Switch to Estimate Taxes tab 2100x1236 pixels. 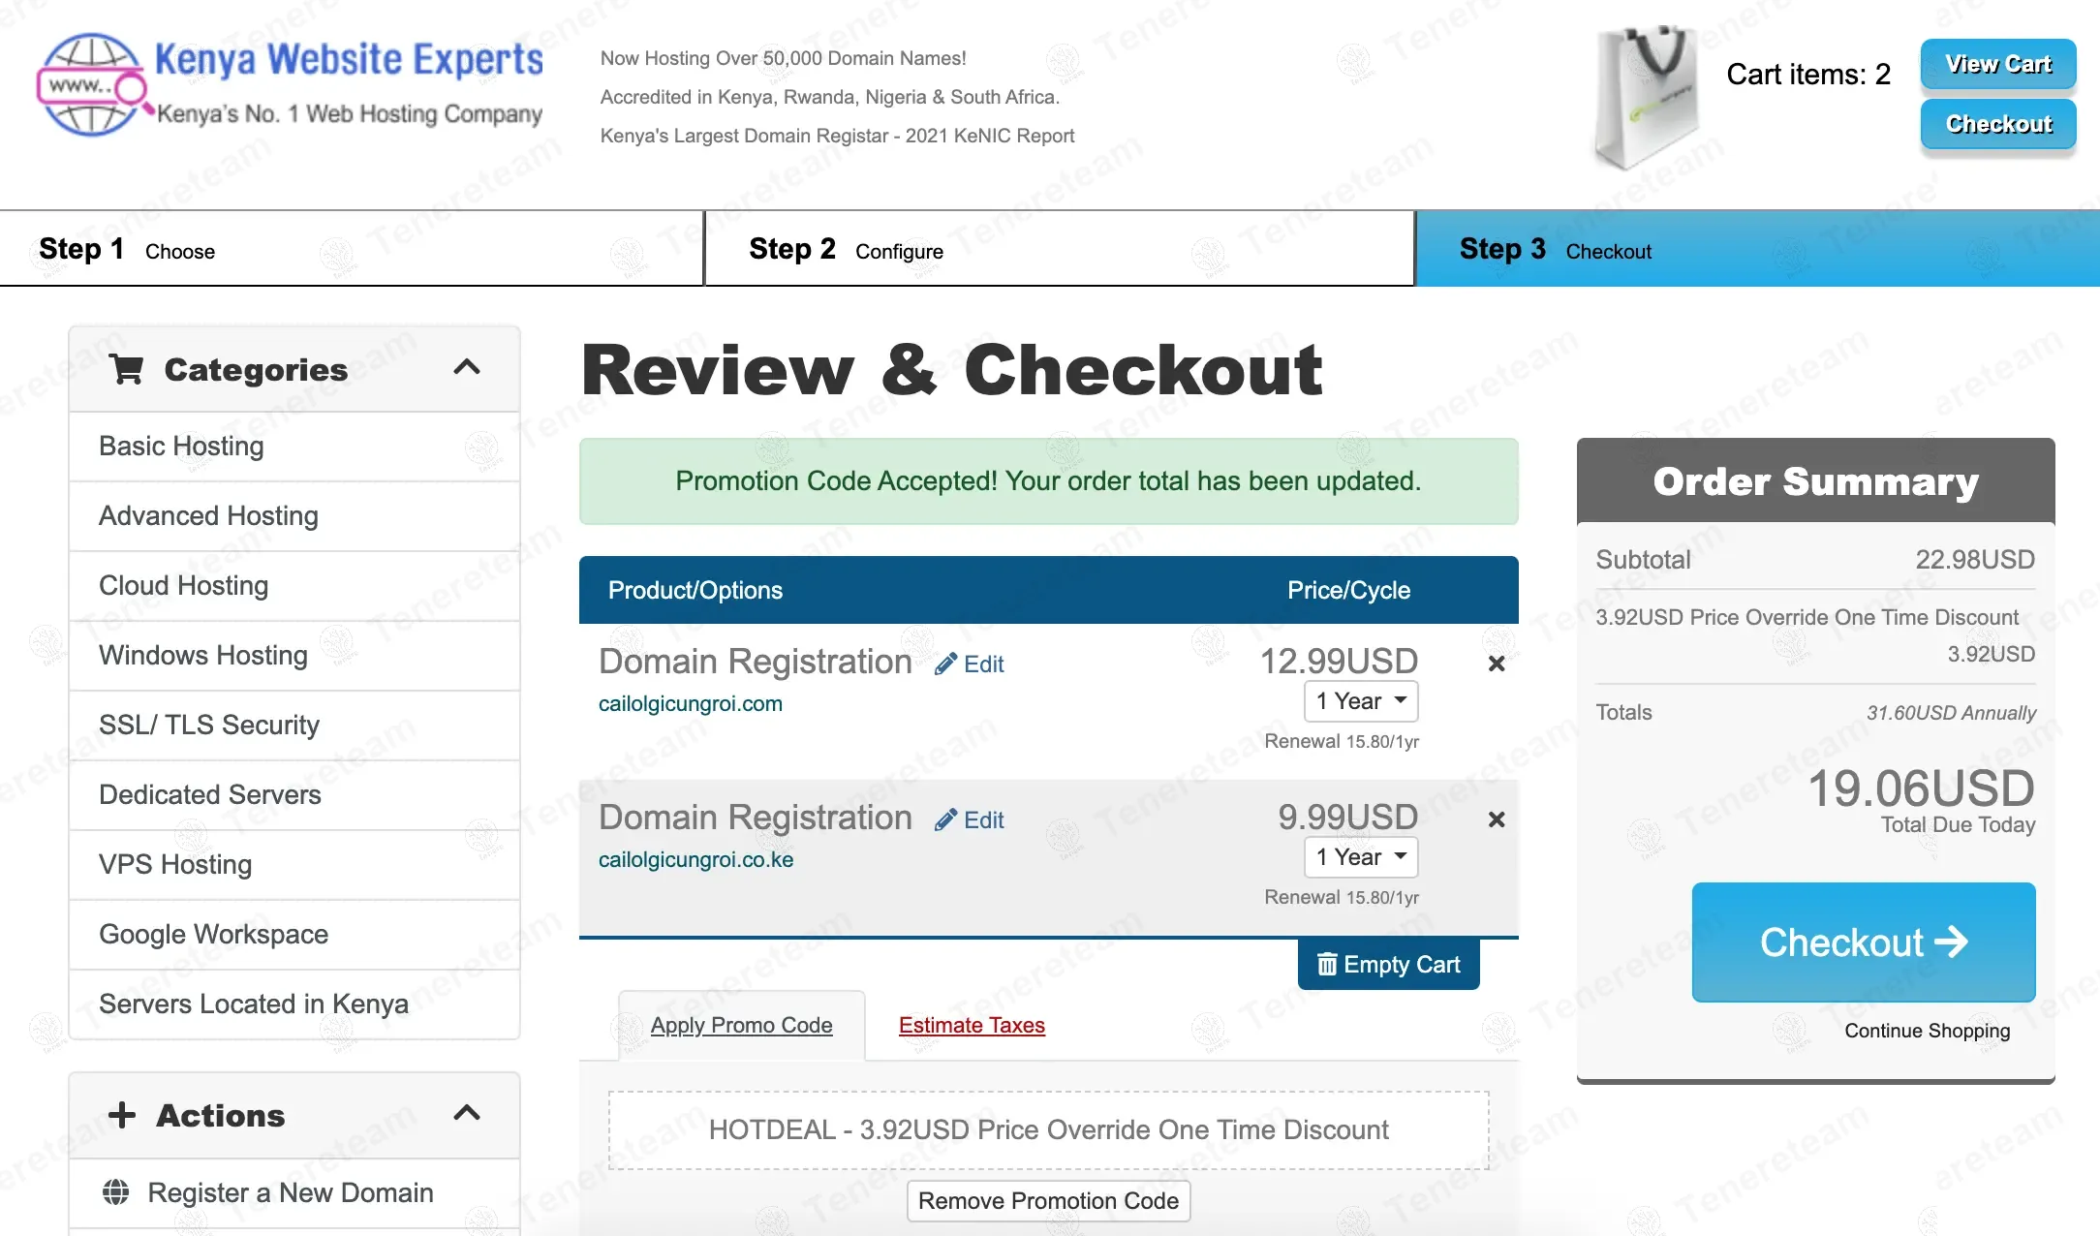click(972, 1025)
